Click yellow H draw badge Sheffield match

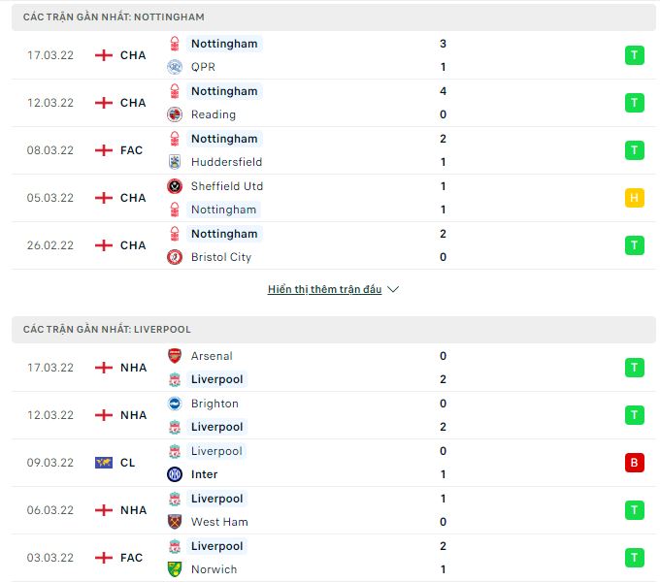click(x=635, y=198)
